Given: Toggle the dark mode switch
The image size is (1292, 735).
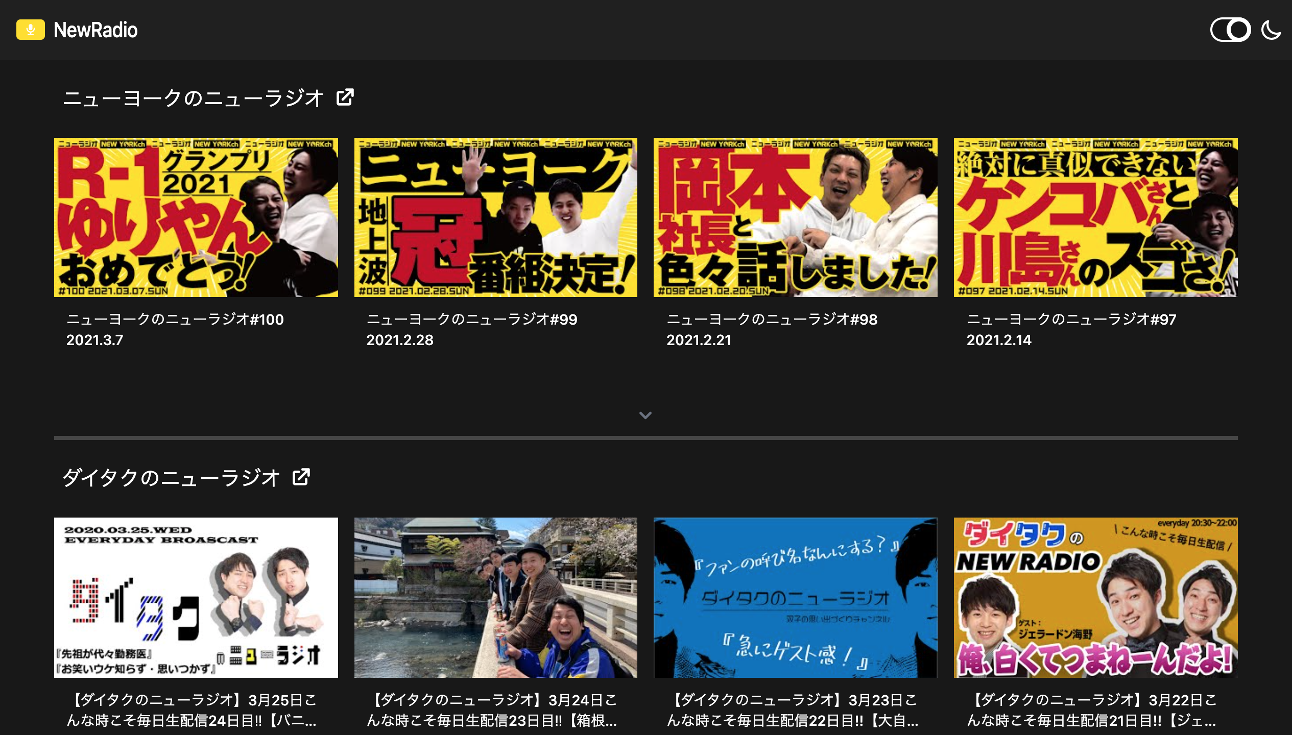Looking at the screenshot, I should pyautogui.click(x=1230, y=30).
